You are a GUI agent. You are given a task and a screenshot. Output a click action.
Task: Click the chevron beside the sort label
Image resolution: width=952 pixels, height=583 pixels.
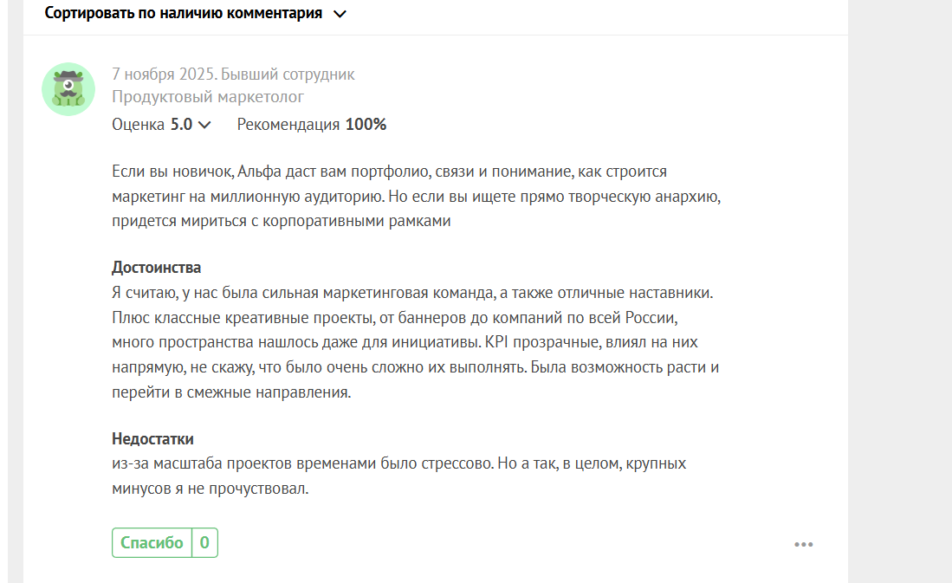coord(340,14)
